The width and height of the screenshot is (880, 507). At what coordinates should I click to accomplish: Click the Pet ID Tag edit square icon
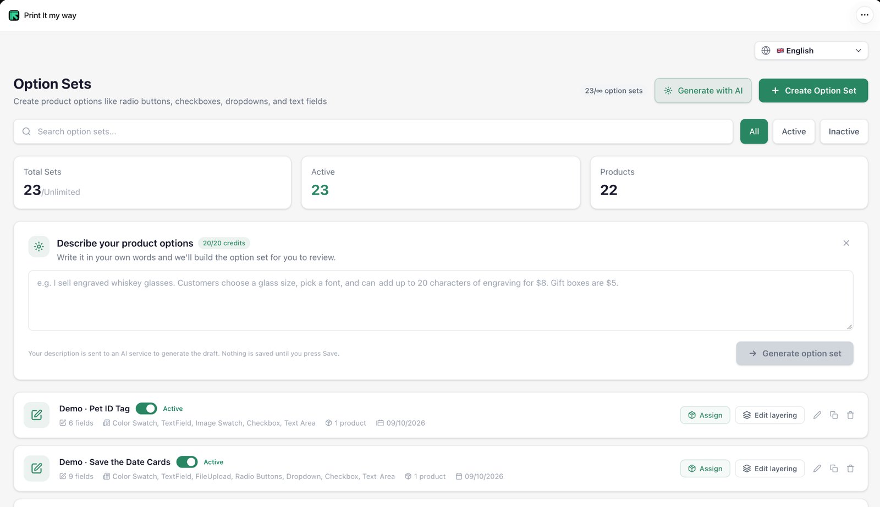point(36,415)
